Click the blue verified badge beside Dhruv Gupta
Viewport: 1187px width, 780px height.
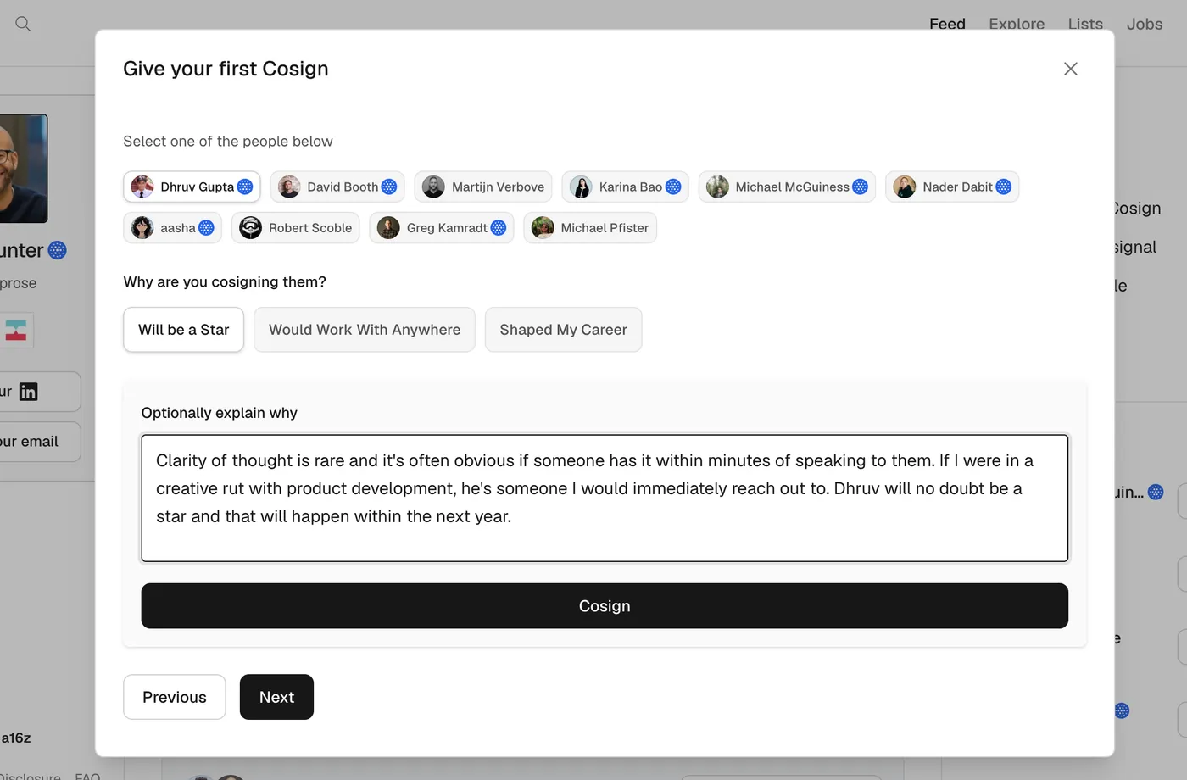click(x=245, y=187)
